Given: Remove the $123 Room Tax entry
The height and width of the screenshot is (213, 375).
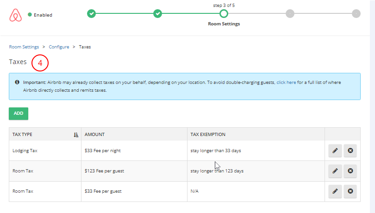Looking at the screenshot, I should [350, 171].
